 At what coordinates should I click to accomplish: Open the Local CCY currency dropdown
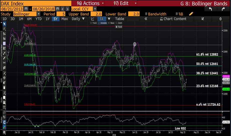tap(95, 9)
